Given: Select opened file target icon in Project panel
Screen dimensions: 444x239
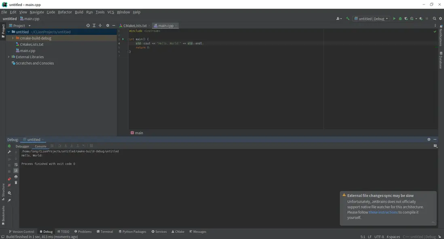Looking at the screenshot, I should click(88, 25).
